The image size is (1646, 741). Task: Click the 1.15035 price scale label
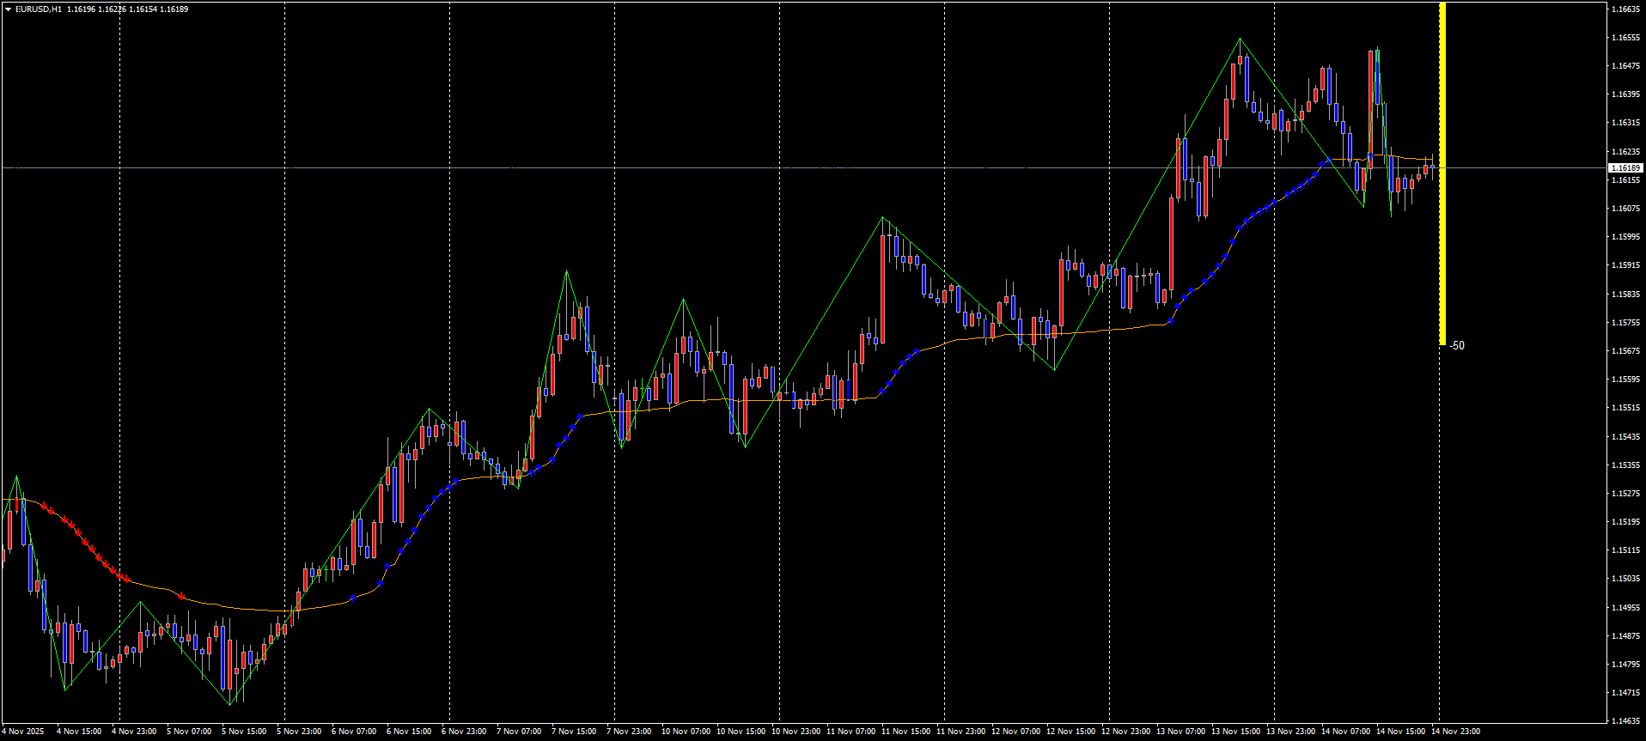point(1625,579)
